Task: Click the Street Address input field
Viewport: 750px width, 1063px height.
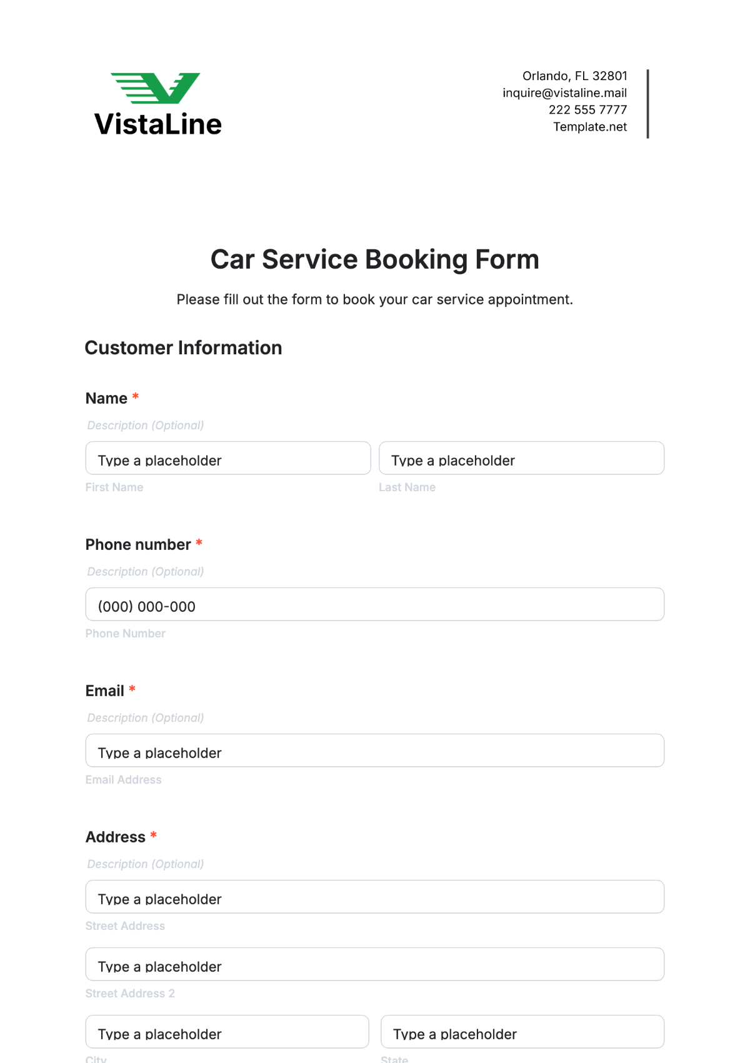Action: [374, 897]
